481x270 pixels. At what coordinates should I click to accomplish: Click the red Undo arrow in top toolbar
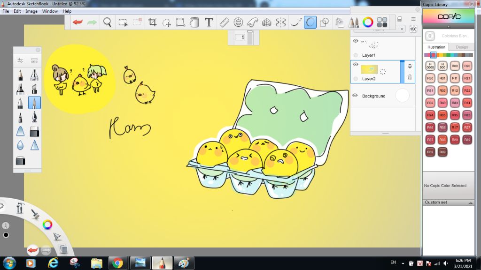click(x=78, y=22)
